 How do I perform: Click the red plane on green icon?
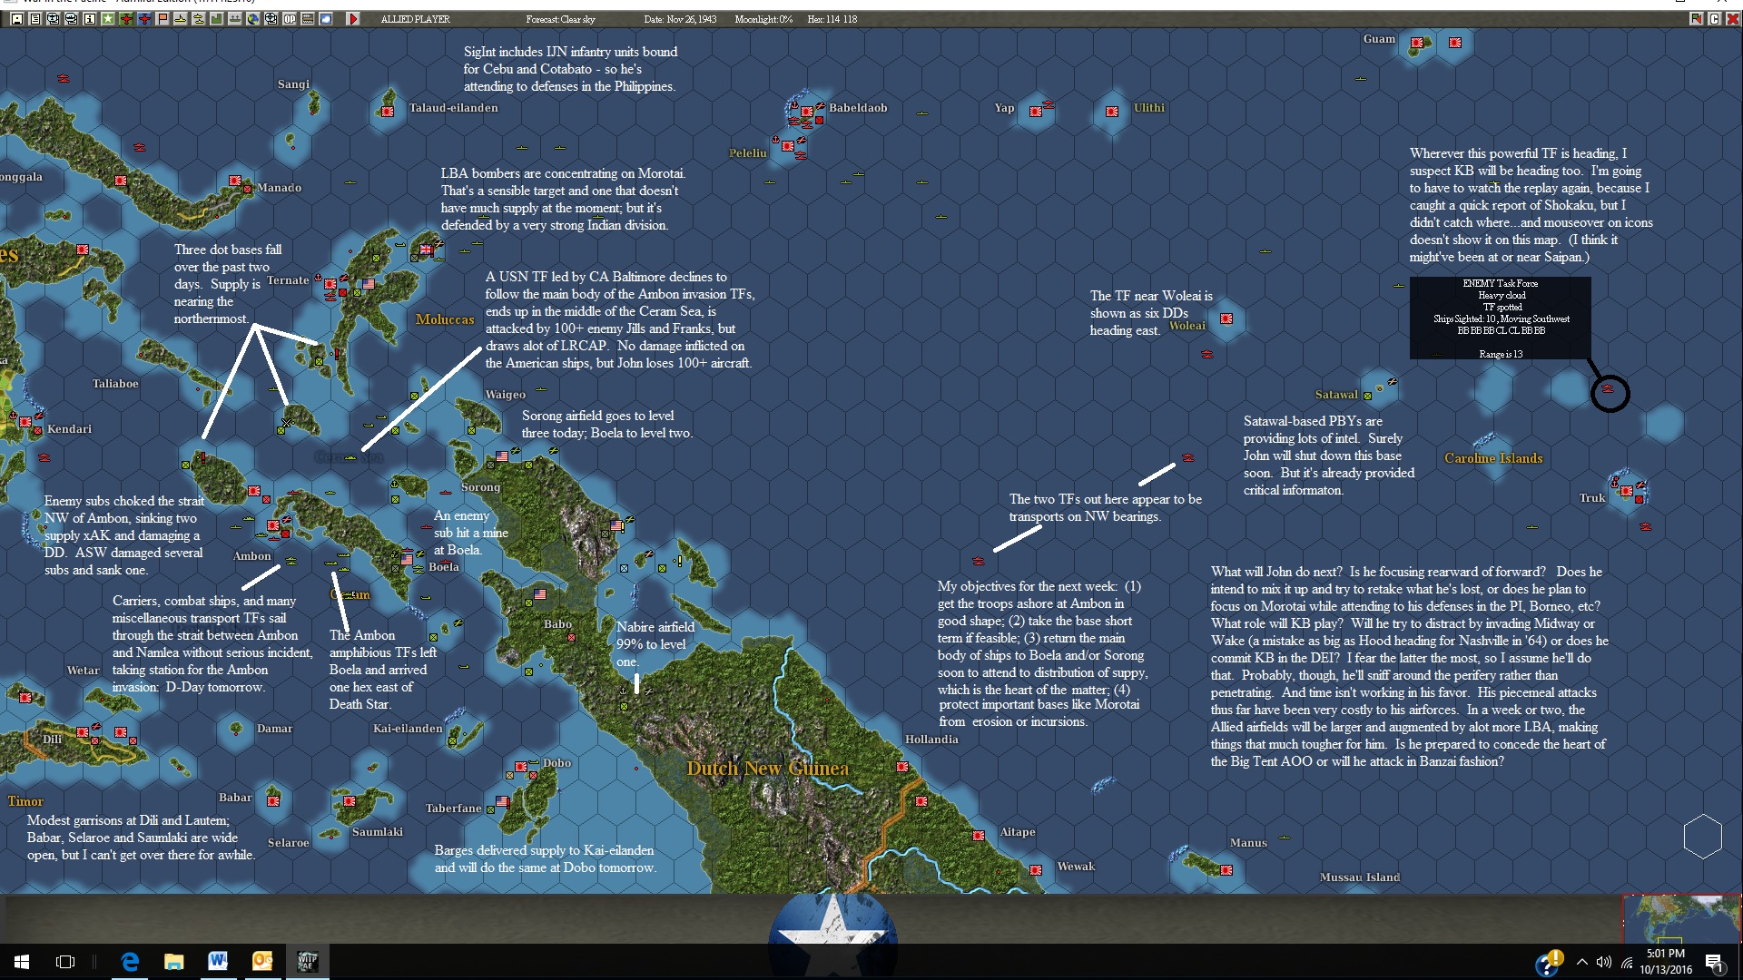[125, 19]
